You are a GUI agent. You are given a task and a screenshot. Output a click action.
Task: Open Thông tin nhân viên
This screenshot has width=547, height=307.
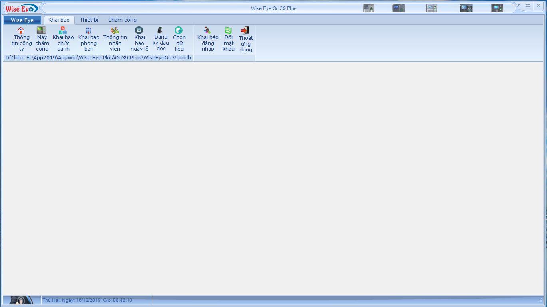[115, 39]
